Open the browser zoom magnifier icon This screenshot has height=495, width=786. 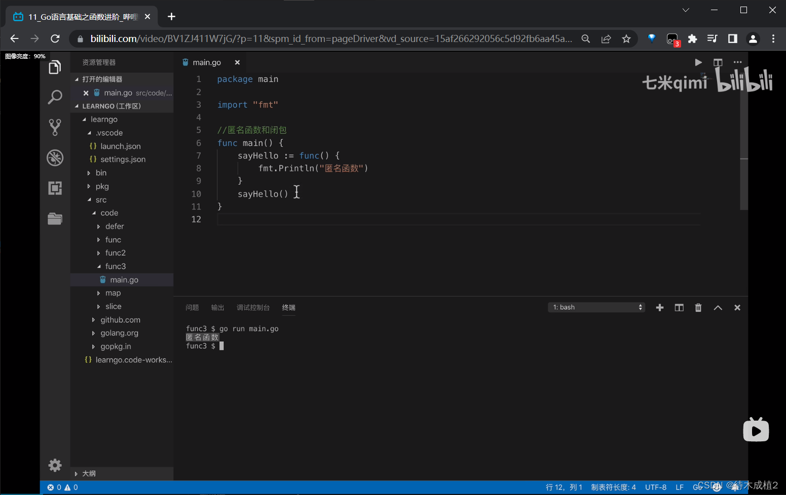586,38
